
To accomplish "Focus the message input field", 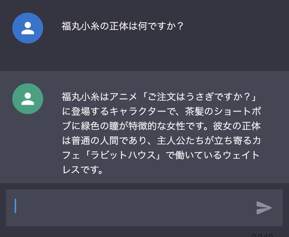I will (x=144, y=208).
